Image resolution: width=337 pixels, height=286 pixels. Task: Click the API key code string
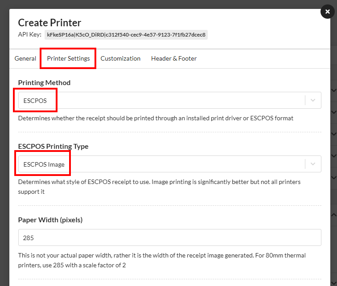point(126,35)
